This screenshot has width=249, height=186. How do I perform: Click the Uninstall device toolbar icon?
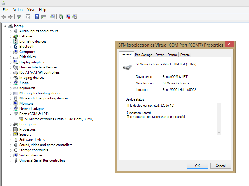pyautogui.click(x=68, y=17)
